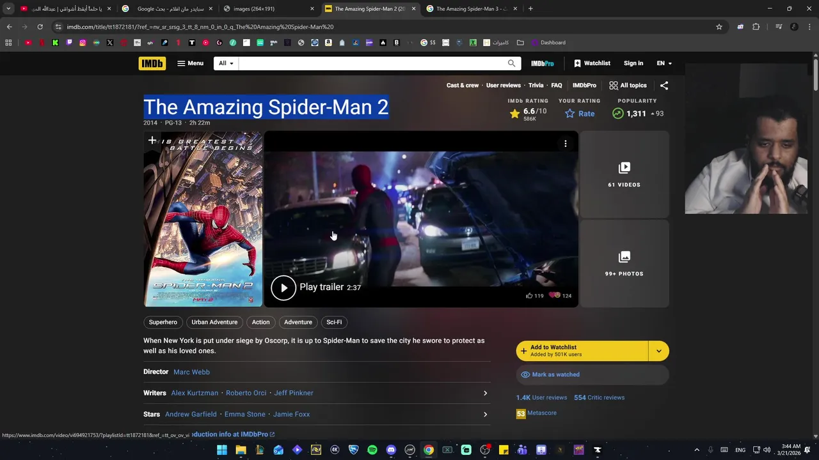The width and height of the screenshot is (819, 460).
Task: Expand the Writers row chevron
Action: point(485,393)
